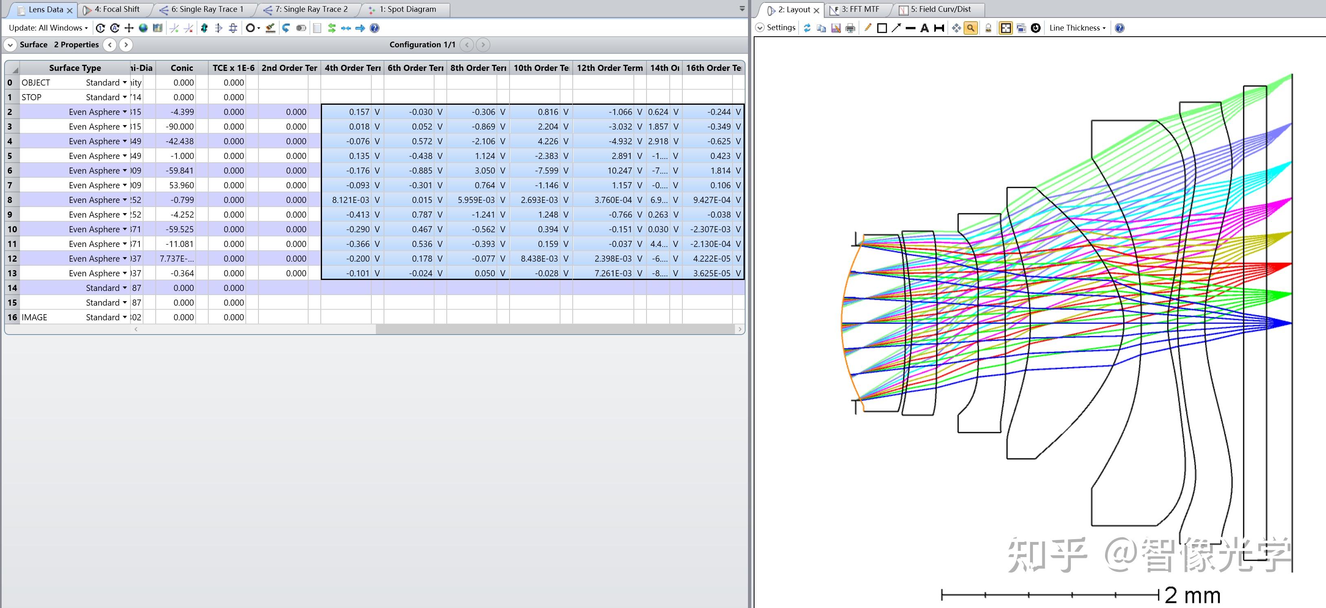Screen dimensions: 1326x608
Task: Open Lens Data editor help icon
Action: (x=375, y=28)
